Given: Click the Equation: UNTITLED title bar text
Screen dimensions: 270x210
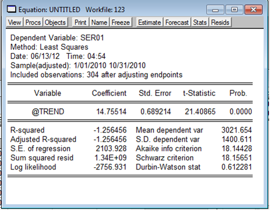Looking at the screenshot, I should point(49,10).
